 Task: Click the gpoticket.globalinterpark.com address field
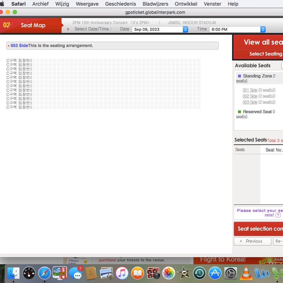point(155,12)
